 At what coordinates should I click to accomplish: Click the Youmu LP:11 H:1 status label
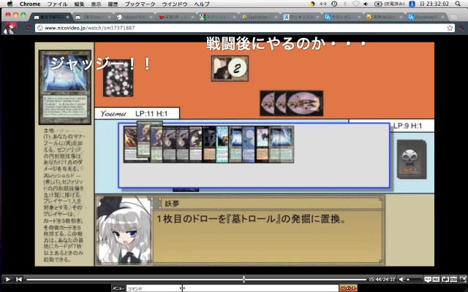137,114
